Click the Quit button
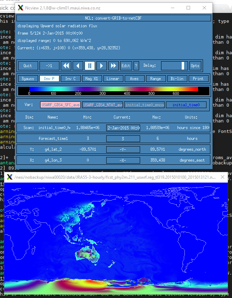The image size is (232, 298). 28,66
